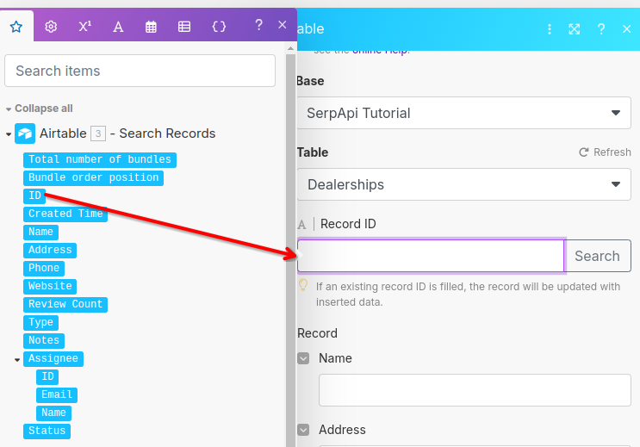The width and height of the screenshot is (640, 447).
Task: Click the Record ID input field
Action: click(x=431, y=256)
